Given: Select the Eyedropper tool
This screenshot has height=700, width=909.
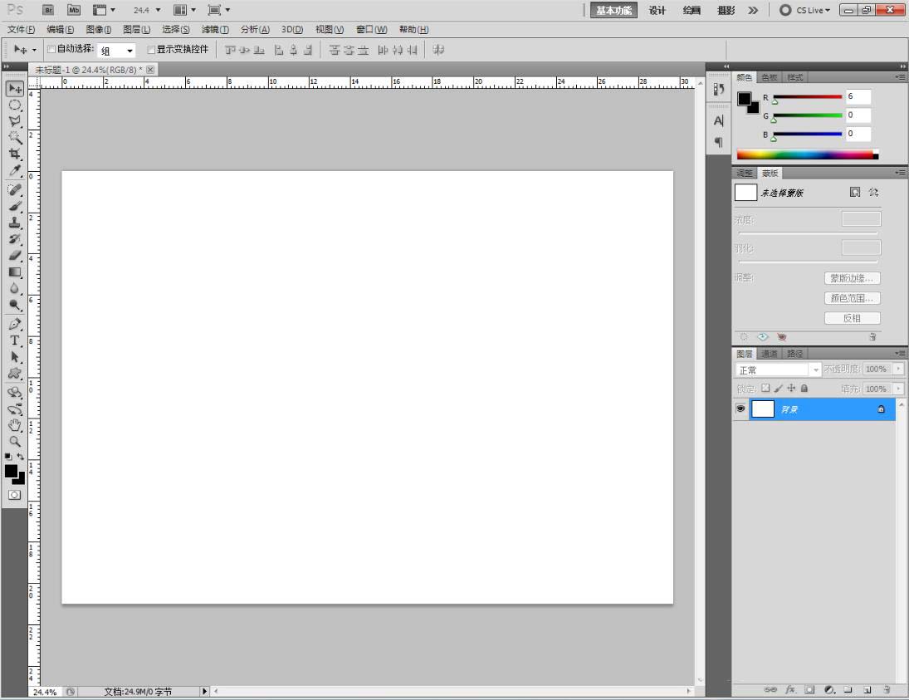Looking at the screenshot, I should click(x=15, y=170).
